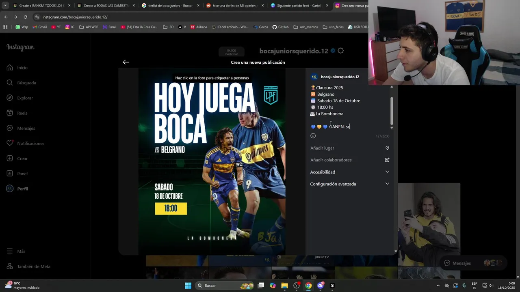Click the location pin icon beside Añadir lugar
The height and width of the screenshot is (292, 520).
point(387,148)
